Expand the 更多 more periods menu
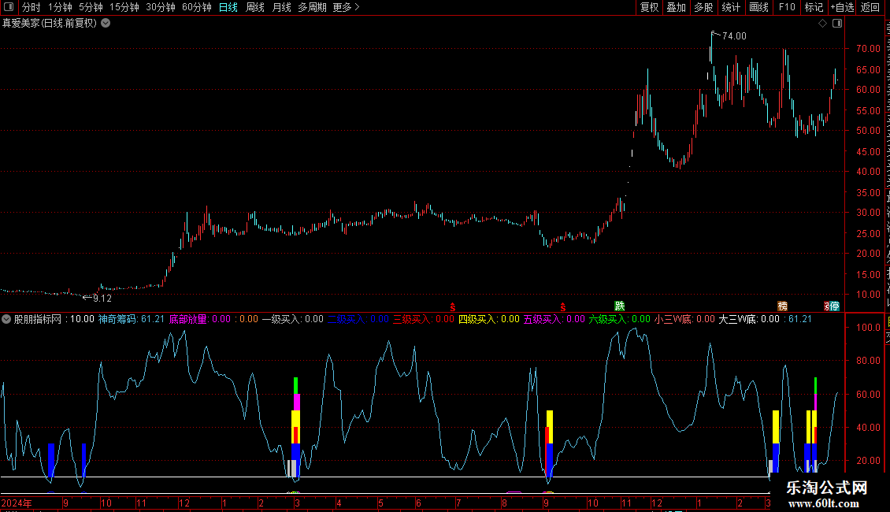The width and height of the screenshot is (890, 512). [346, 7]
